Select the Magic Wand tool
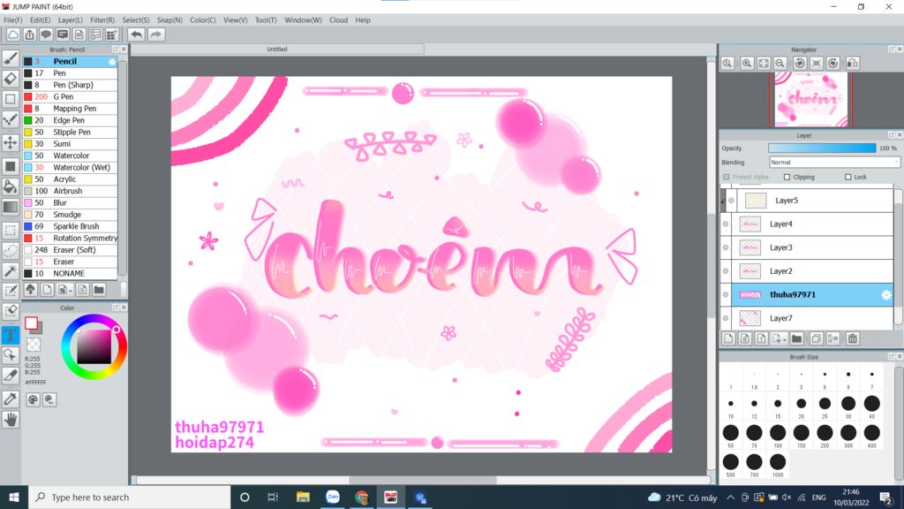Screen dimensions: 904x509 (x=11, y=270)
